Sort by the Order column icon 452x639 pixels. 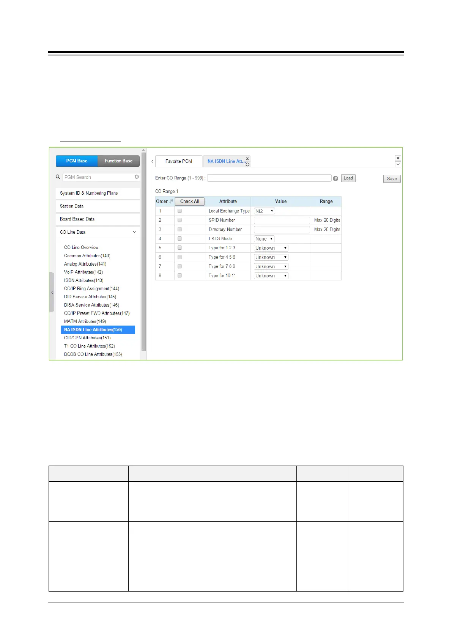click(171, 201)
